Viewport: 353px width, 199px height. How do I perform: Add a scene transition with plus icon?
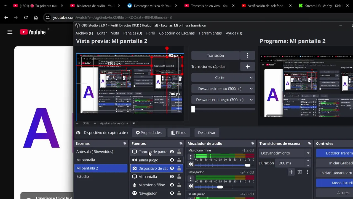point(291,172)
